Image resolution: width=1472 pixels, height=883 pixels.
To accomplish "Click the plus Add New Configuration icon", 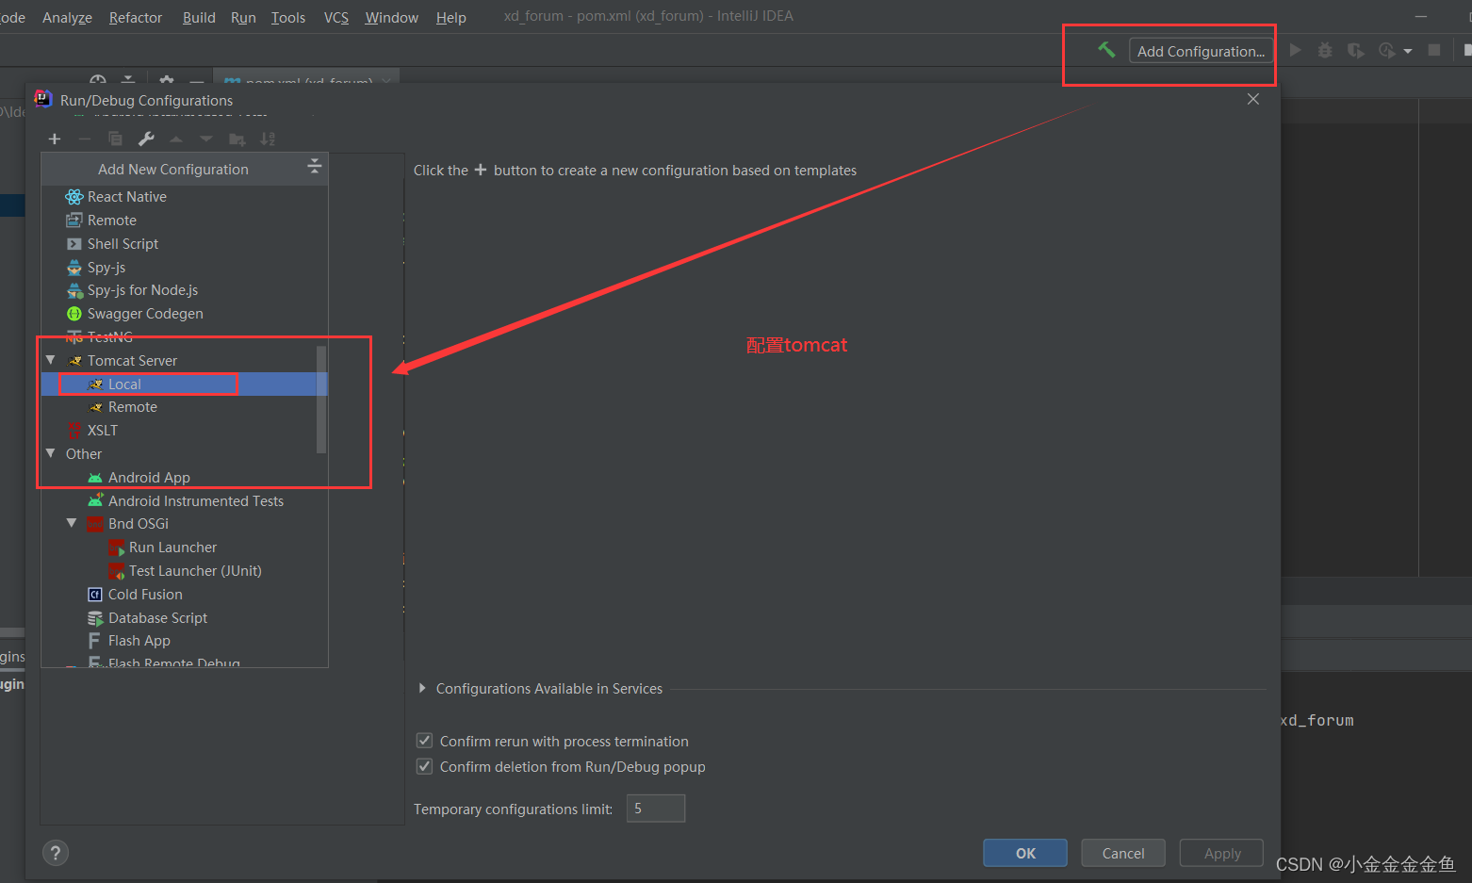I will (x=55, y=139).
